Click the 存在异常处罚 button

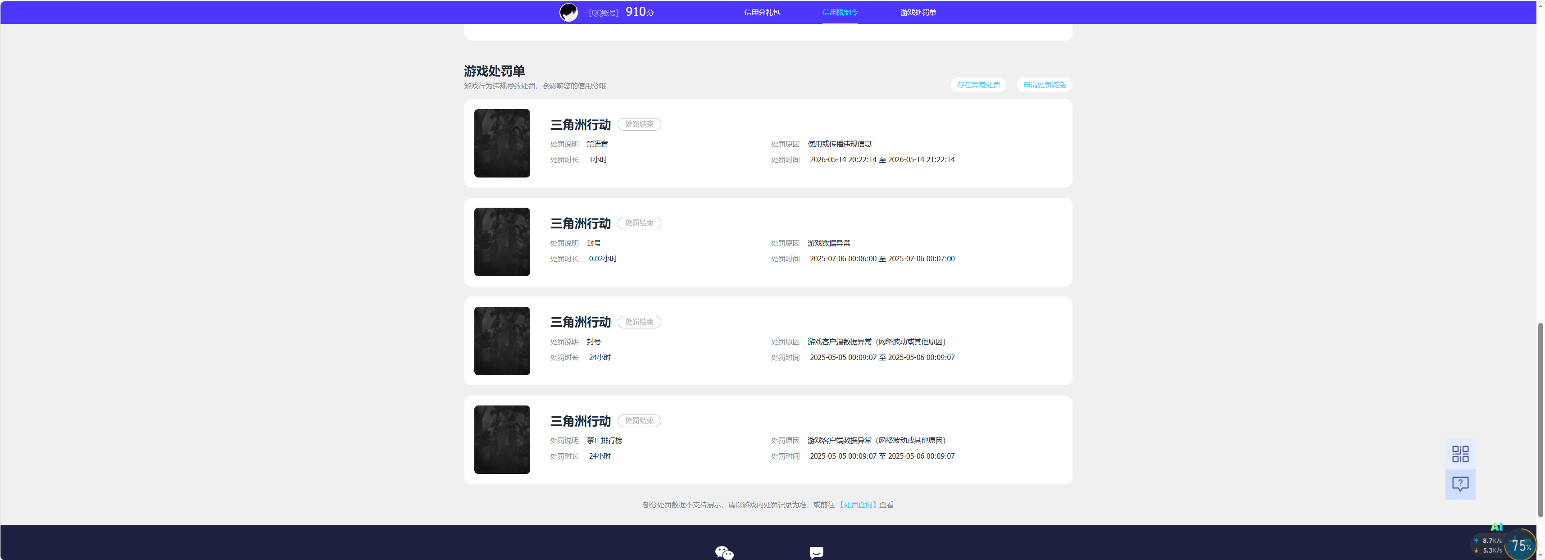[x=978, y=85]
